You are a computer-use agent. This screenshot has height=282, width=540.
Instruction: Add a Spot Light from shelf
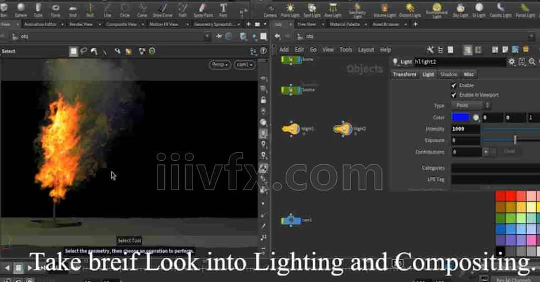pos(312,10)
